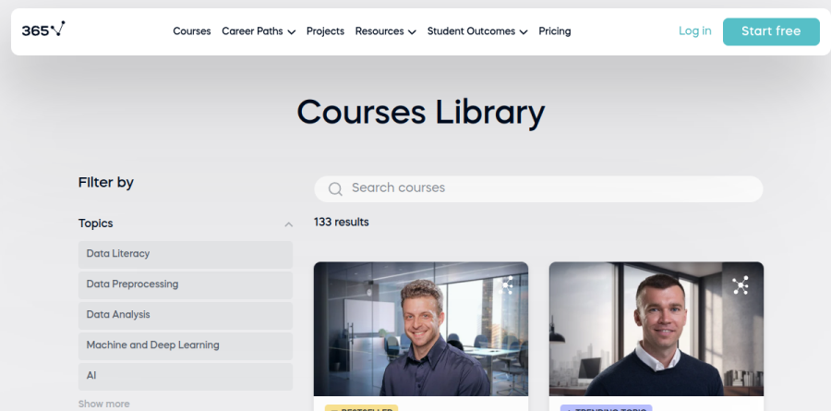
Task: Click the 133 results text
Action: click(342, 223)
